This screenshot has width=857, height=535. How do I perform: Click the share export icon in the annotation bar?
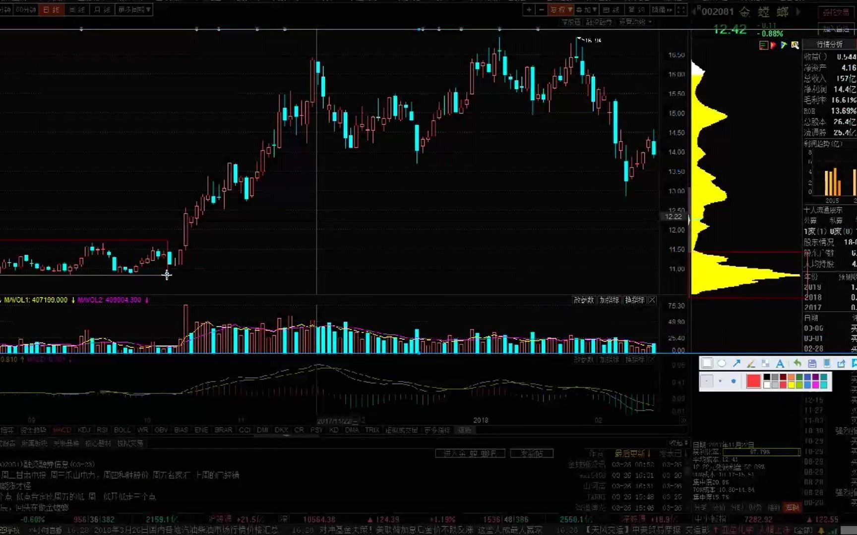pyautogui.click(x=841, y=364)
